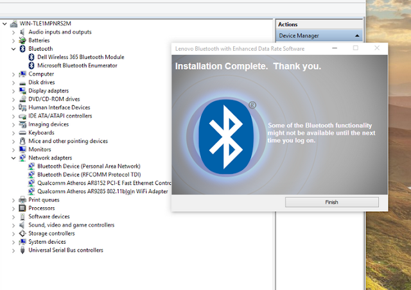This screenshot has width=411, height=290.
Task: Select the Monitors label
Action: coord(40,149)
